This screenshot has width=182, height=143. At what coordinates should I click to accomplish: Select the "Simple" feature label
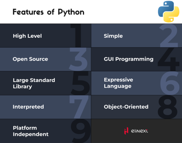click(113, 36)
